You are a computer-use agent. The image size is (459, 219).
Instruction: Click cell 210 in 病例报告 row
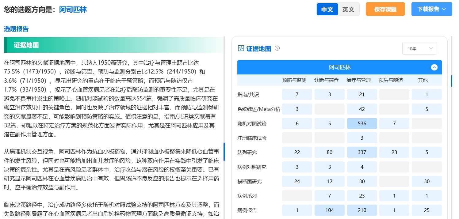pos(362,210)
